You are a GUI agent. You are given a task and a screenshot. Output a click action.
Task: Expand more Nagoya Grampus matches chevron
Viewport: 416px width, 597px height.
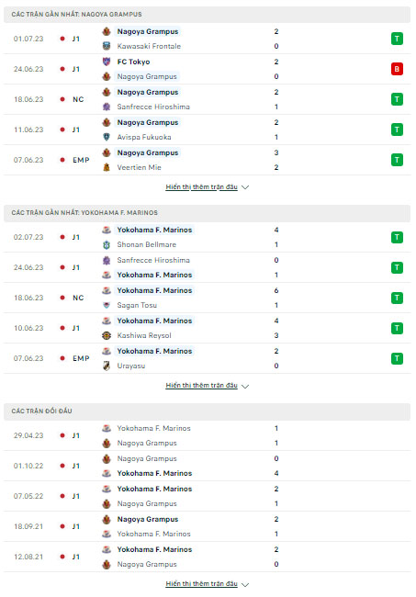(x=245, y=187)
